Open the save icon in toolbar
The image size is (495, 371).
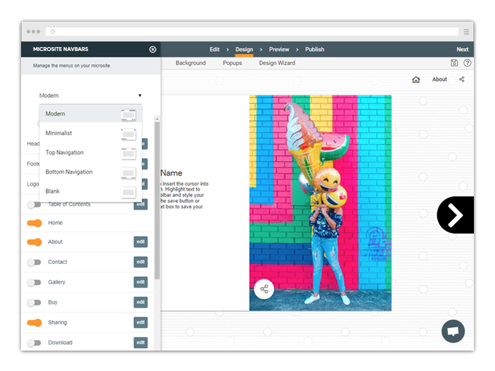(454, 63)
